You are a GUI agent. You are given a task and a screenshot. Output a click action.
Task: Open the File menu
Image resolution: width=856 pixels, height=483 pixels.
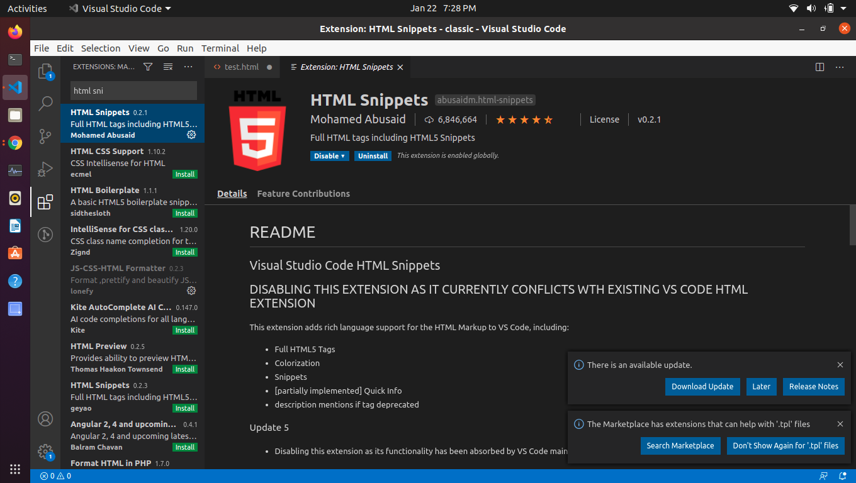pyautogui.click(x=42, y=48)
